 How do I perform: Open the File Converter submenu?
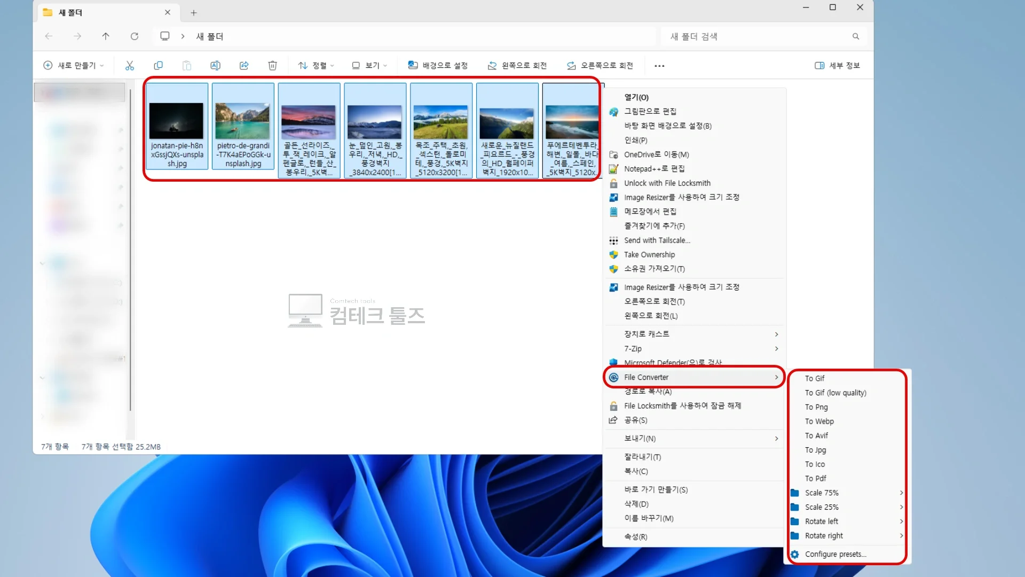(694, 377)
